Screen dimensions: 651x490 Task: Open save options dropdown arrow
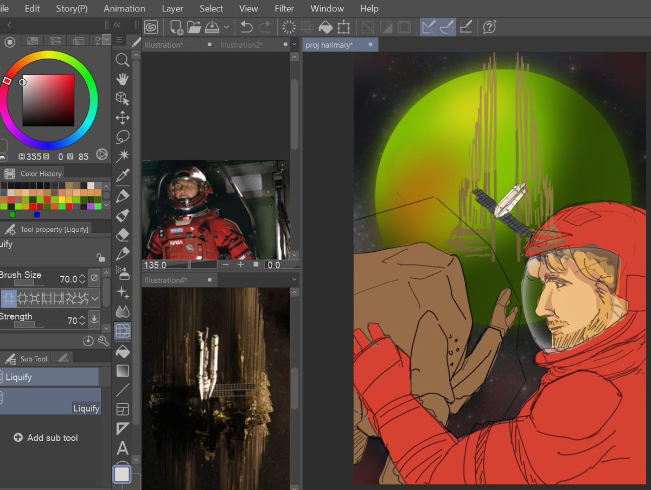(226, 27)
